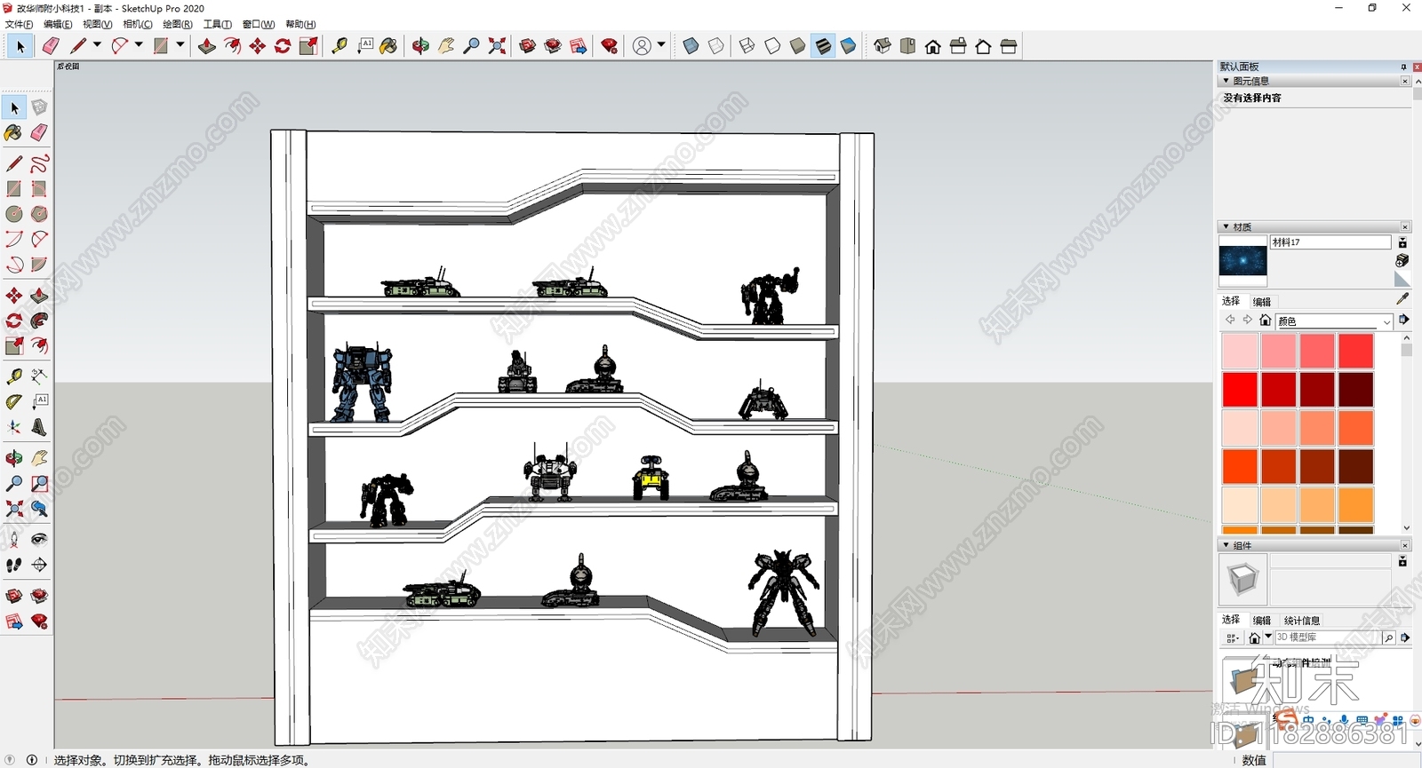Open the user account dropdown arrow

coord(661,44)
